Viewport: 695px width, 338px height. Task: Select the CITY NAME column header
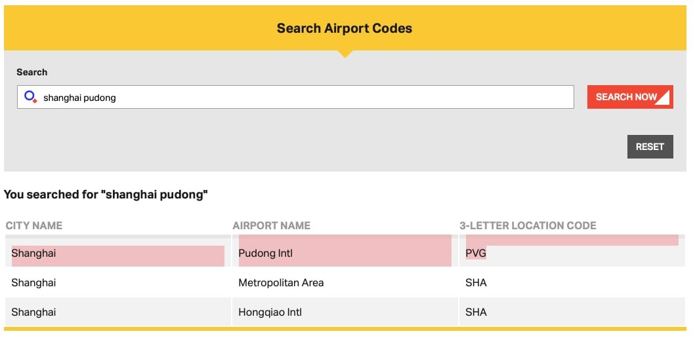point(34,225)
